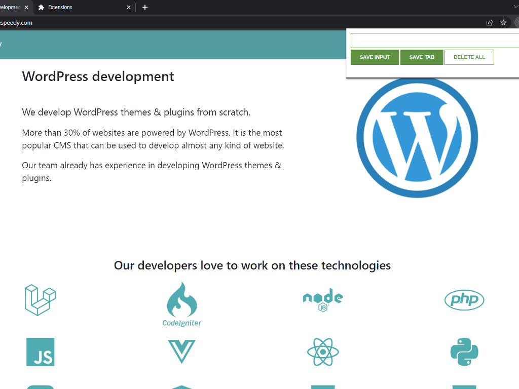This screenshot has height=389, width=519.
Task: Click the Extensions puzzle piece tab icon
Action: tap(41, 7)
